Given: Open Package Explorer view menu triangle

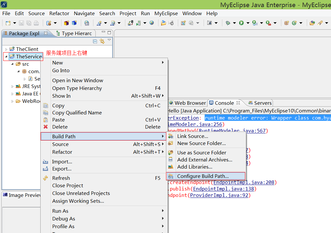Looking at the screenshot, I should [109, 40].
